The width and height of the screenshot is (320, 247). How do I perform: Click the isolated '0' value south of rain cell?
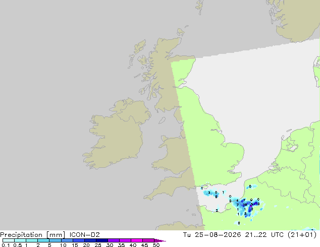point(239,223)
